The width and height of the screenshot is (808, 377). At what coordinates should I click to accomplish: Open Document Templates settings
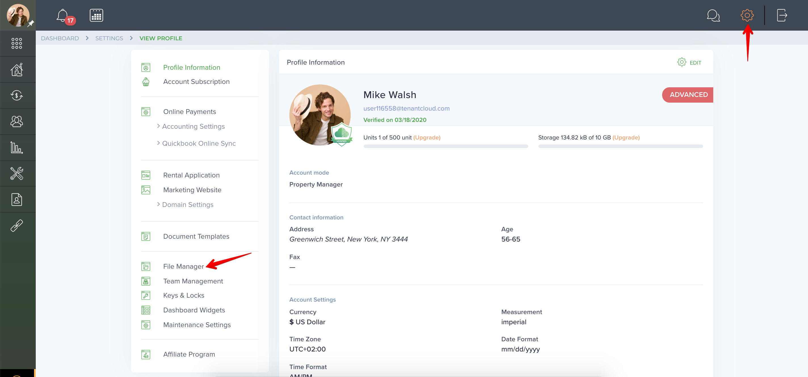coord(196,236)
